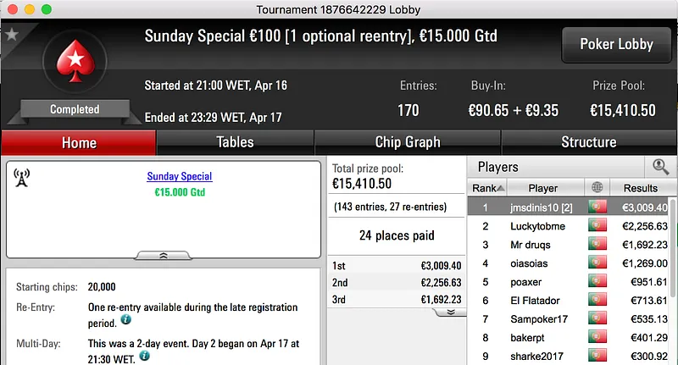Expand the prize payouts list chevron

(x=449, y=312)
